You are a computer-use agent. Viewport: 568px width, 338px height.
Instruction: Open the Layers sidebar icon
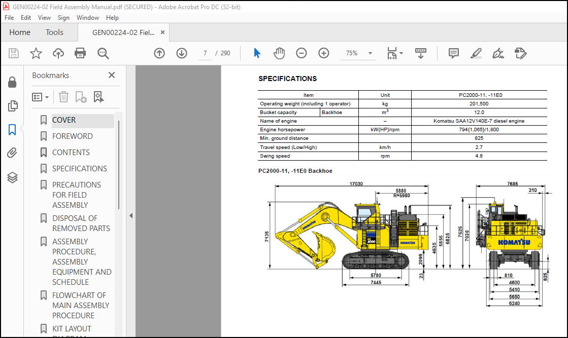(x=12, y=177)
